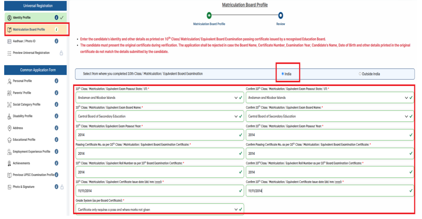The height and width of the screenshot is (219, 422).
Task: Click info icon beside Identity Profile
Action: (56, 18)
